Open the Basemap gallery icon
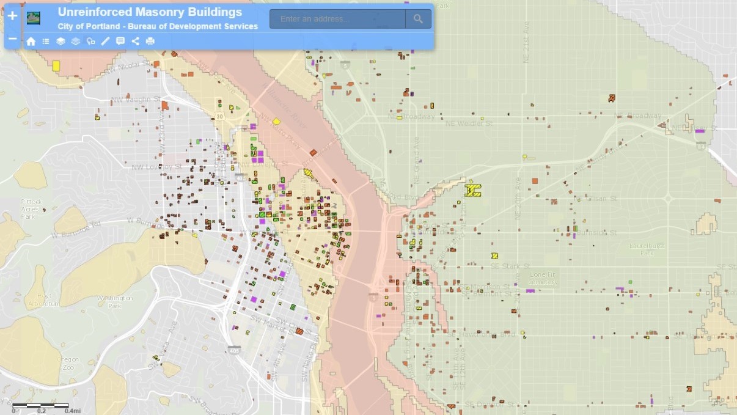Image resolution: width=737 pixels, height=415 pixels. [75, 42]
